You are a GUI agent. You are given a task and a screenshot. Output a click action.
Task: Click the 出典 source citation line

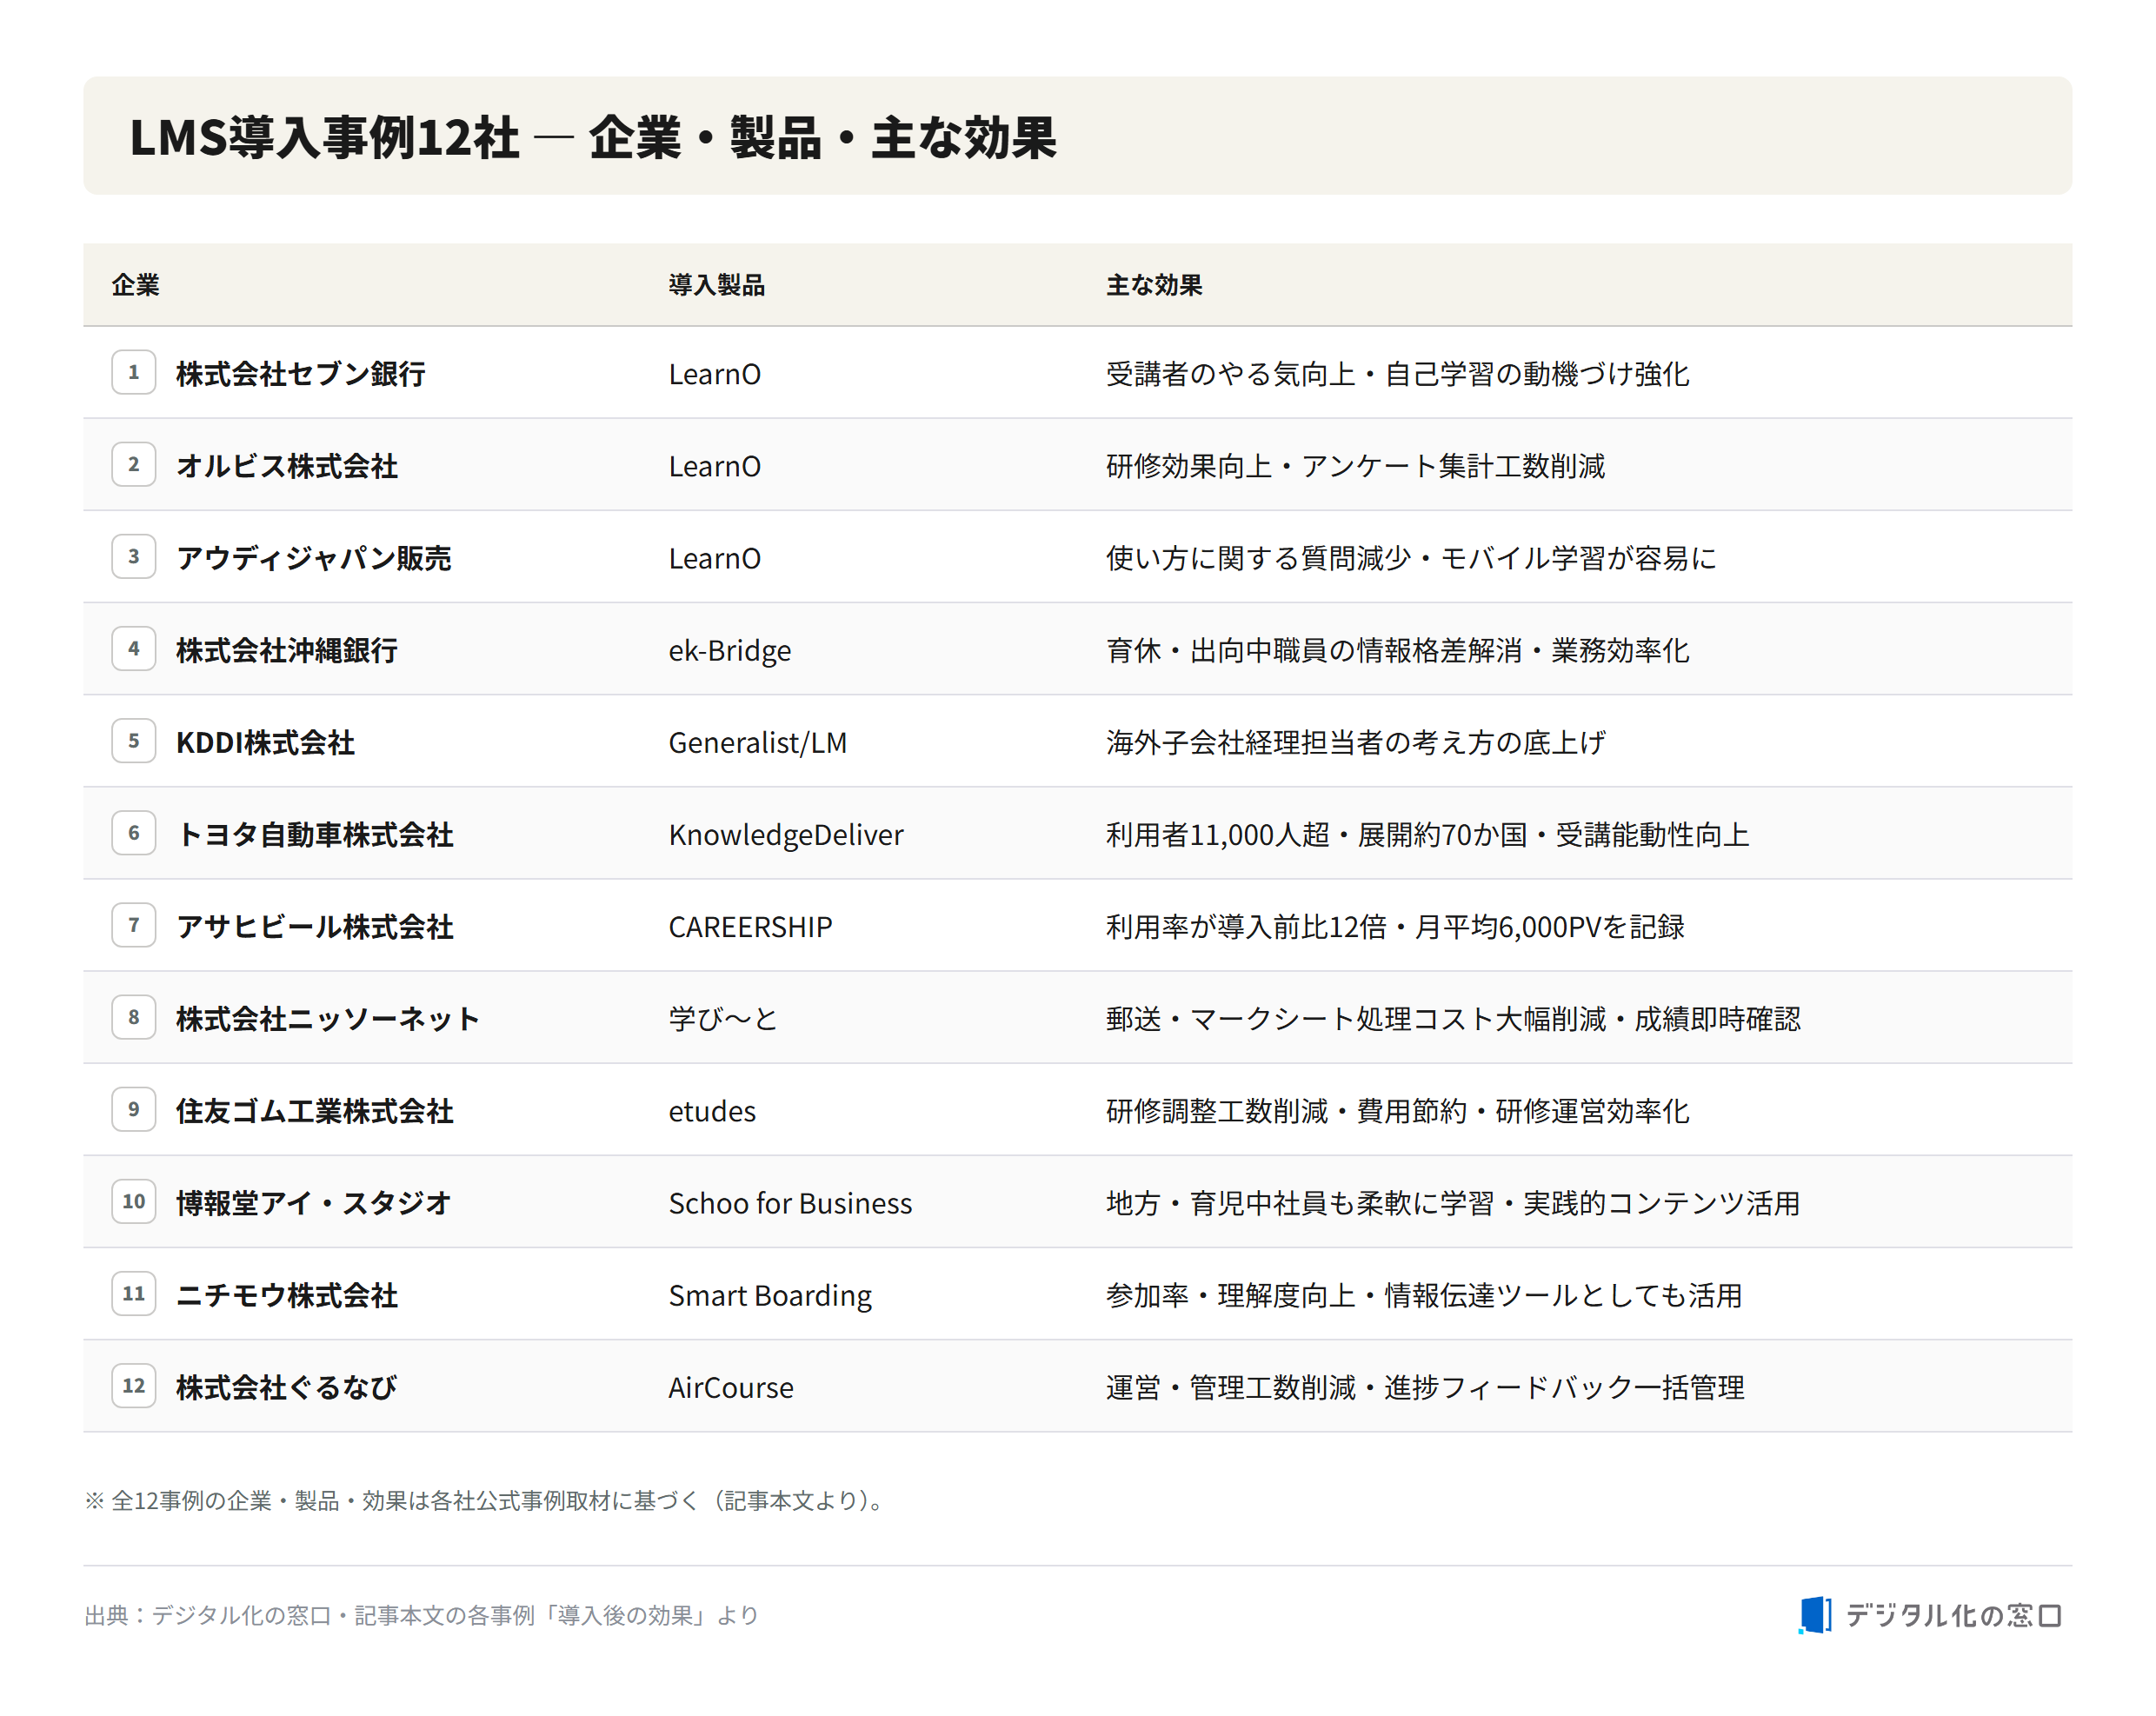tap(421, 1615)
